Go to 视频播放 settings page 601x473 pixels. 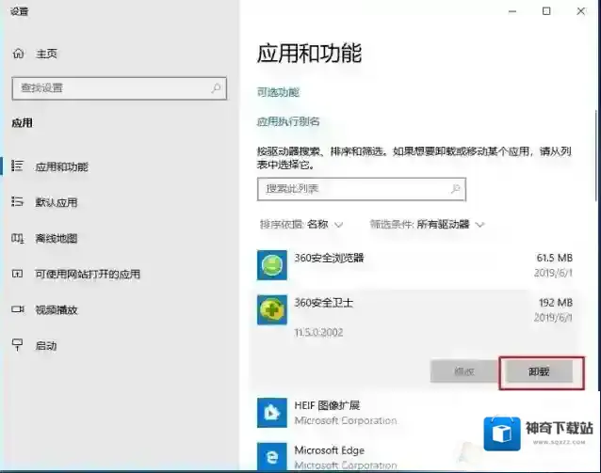56,309
